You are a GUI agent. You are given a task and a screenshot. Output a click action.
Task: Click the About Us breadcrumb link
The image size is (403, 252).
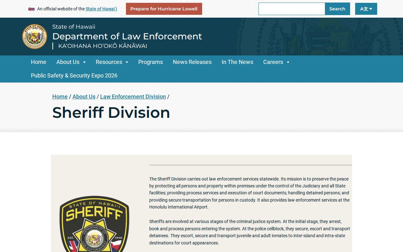(x=84, y=97)
